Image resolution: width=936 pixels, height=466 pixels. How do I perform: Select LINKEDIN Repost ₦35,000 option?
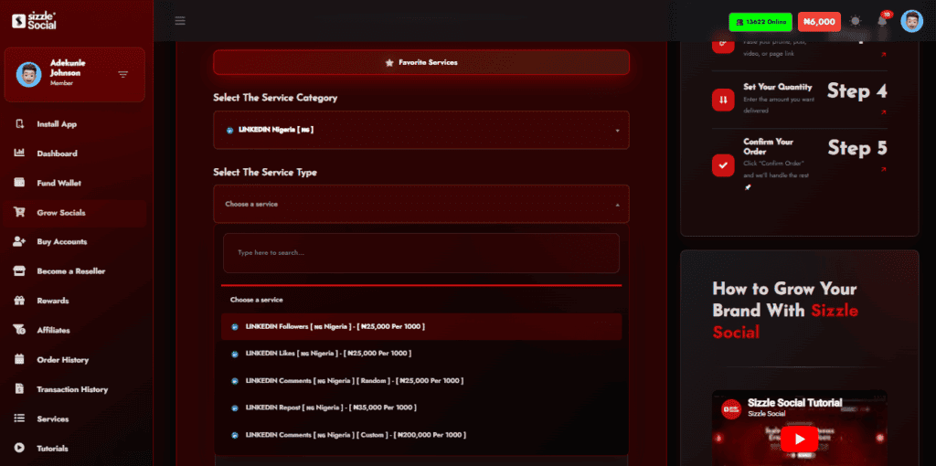coord(421,408)
